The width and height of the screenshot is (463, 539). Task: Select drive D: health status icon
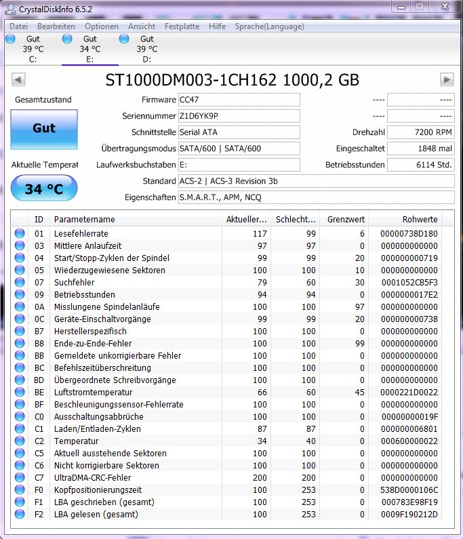click(124, 39)
